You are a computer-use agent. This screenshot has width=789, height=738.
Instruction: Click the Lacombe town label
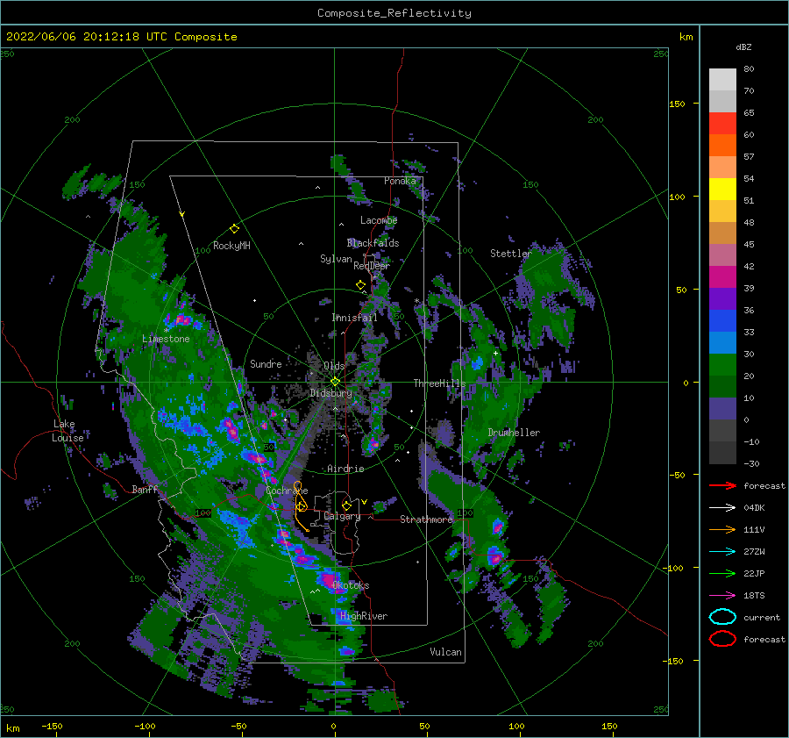pyautogui.click(x=379, y=220)
